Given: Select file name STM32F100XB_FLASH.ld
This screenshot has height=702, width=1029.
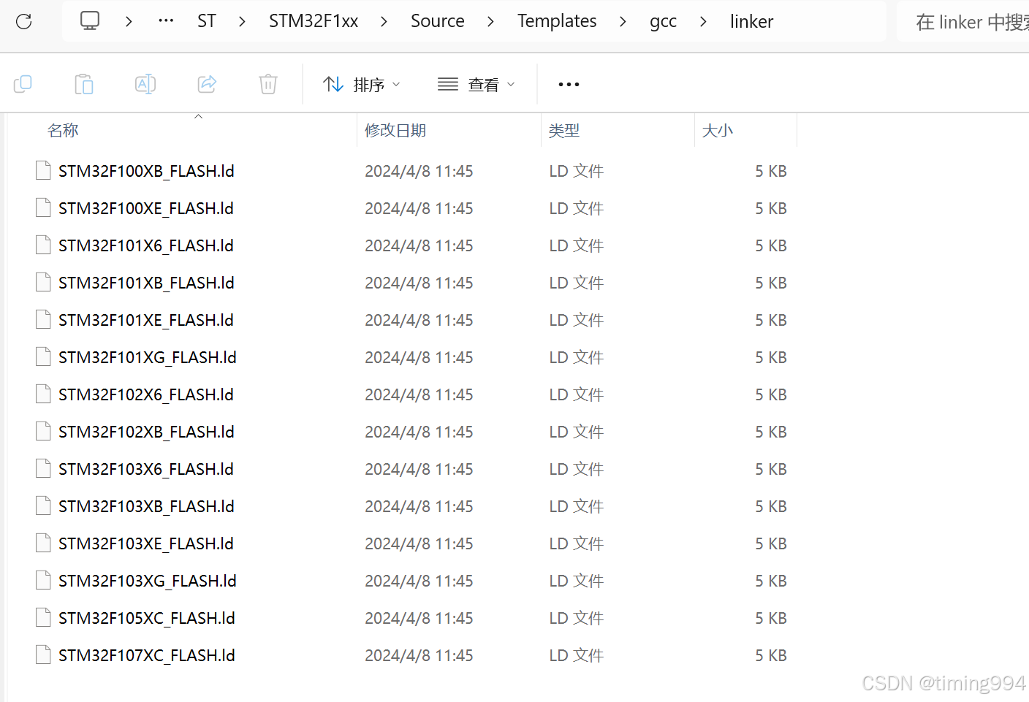Looking at the screenshot, I should pos(146,171).
